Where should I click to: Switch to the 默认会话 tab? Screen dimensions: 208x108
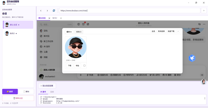(42, 18)
